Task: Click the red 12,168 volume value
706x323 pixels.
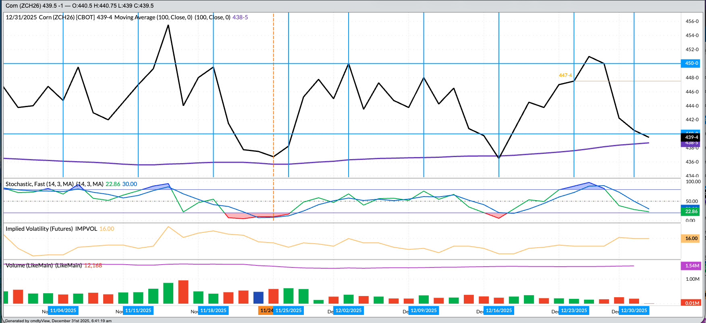Action: [93, 265]
